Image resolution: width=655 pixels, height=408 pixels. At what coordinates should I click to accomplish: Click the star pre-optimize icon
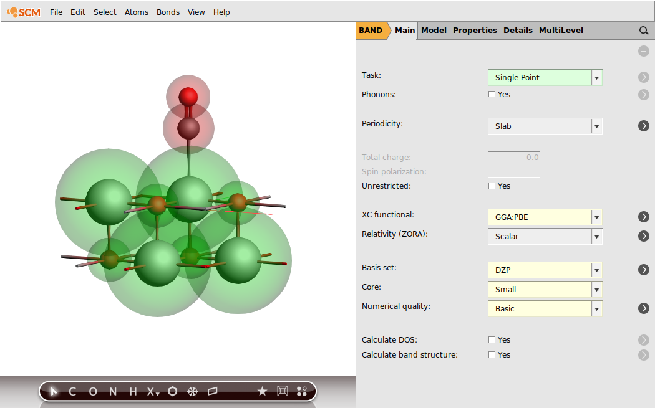[263, 391]
